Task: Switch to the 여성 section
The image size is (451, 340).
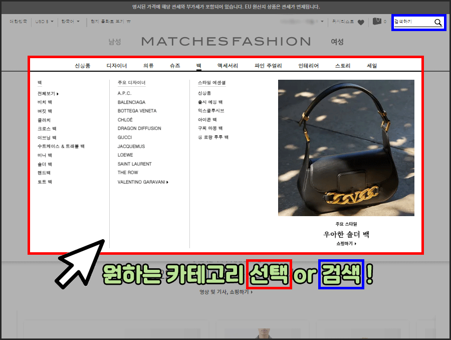Action: click(x=337, y=42)
